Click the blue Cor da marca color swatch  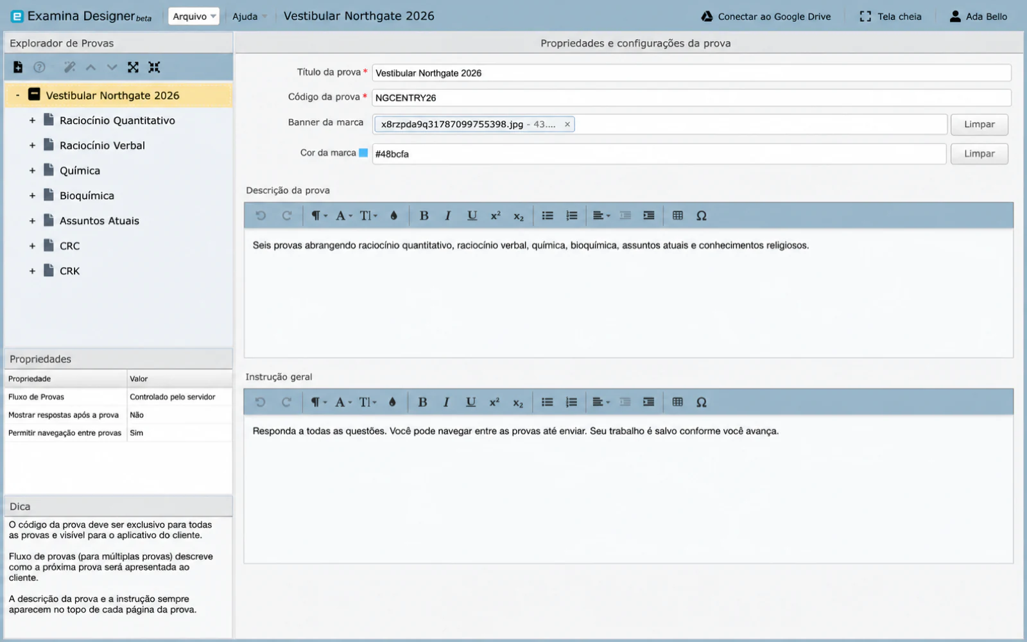pyautogui.click(x=363, y=153)
